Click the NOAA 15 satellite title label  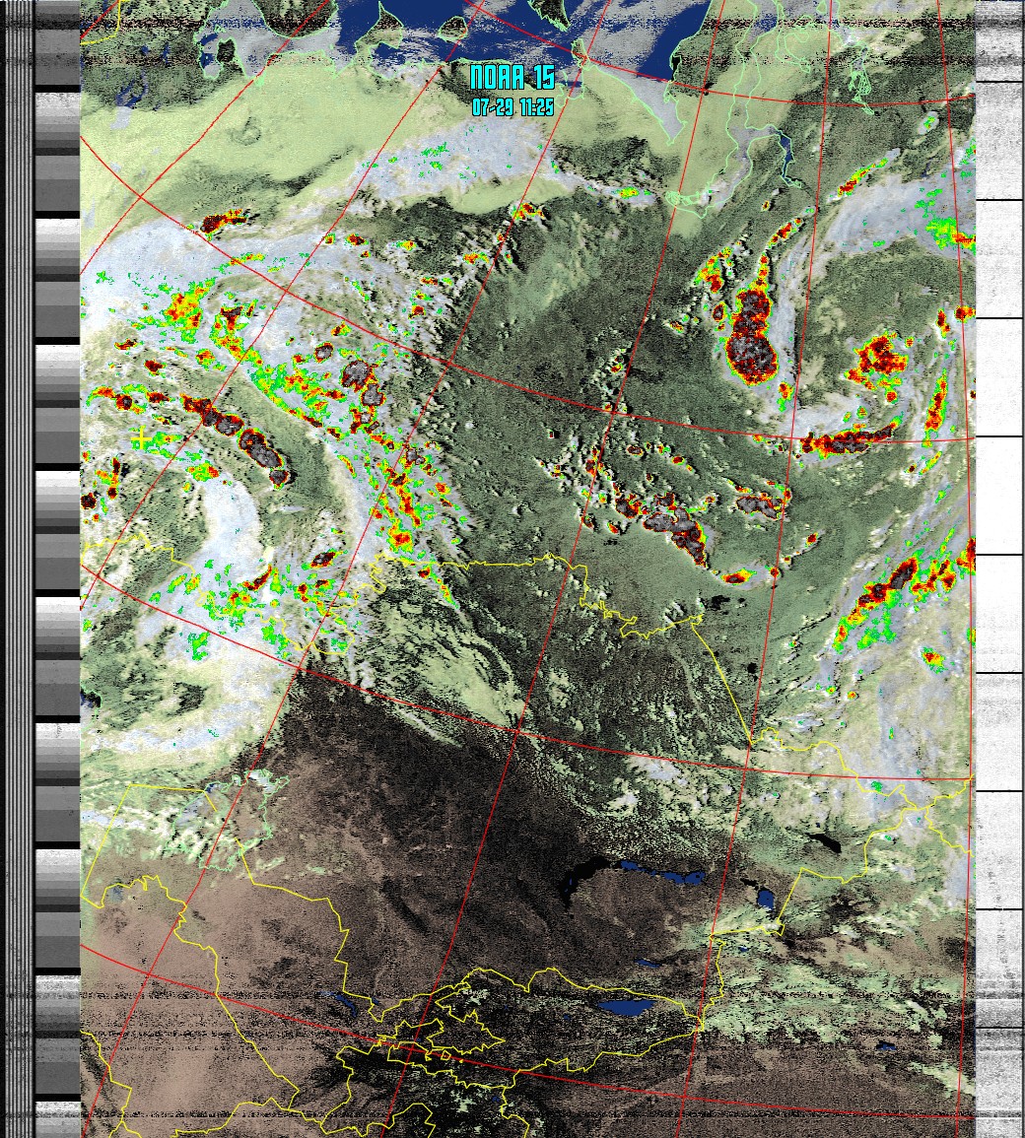(x=512, y=79)
